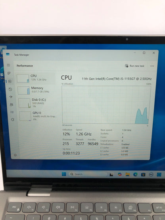
Task: Open the Windows Start menu
Action: click(64, 174)
